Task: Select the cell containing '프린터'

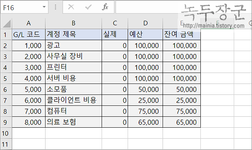Action: pos(74,67)
